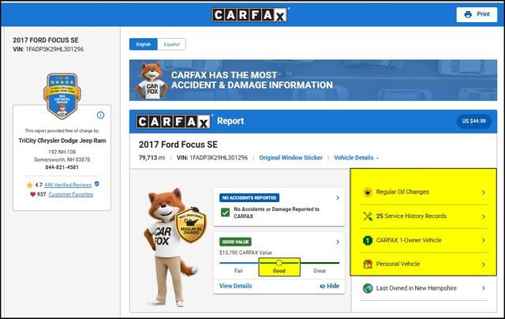The image size is (505, 319).
Task: Expand the 25 Service History Records chevron
Action: click(x=483, y=216)
